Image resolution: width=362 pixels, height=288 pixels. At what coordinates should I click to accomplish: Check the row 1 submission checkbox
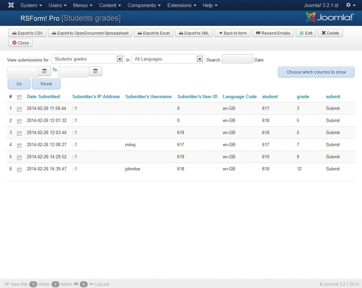[19, 109]
